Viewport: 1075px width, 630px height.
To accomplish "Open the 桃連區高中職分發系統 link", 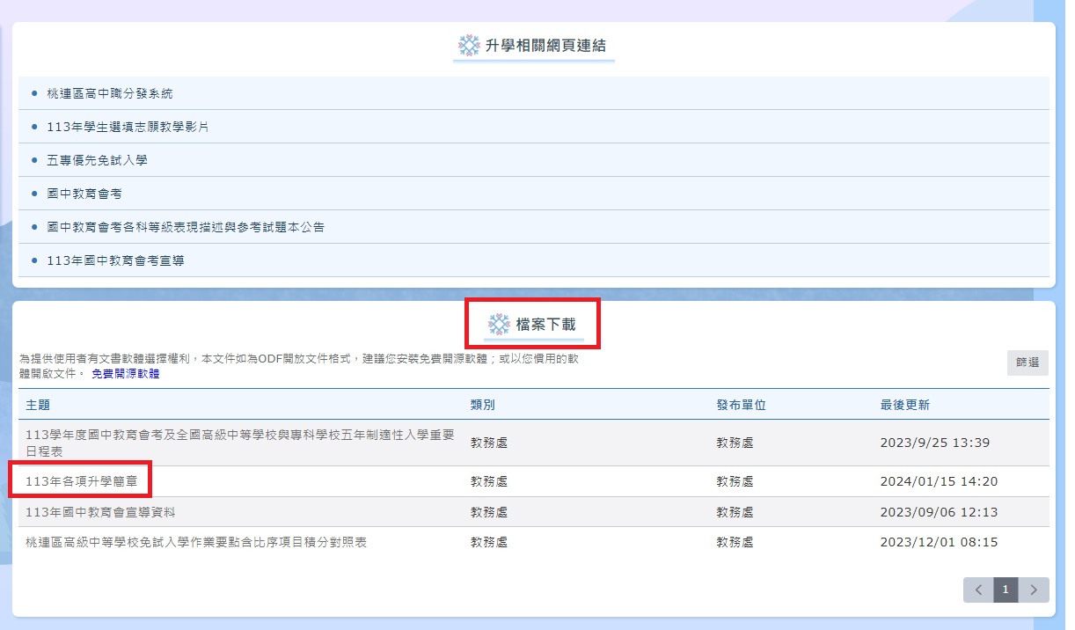I will coord(110,93).
